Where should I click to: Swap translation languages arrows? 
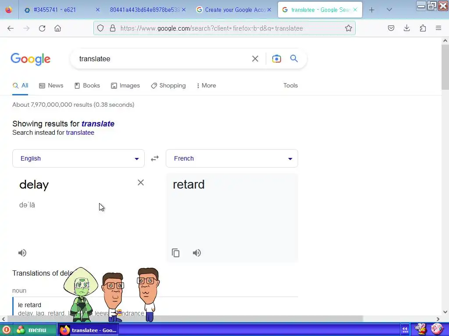tap(155, 158)
